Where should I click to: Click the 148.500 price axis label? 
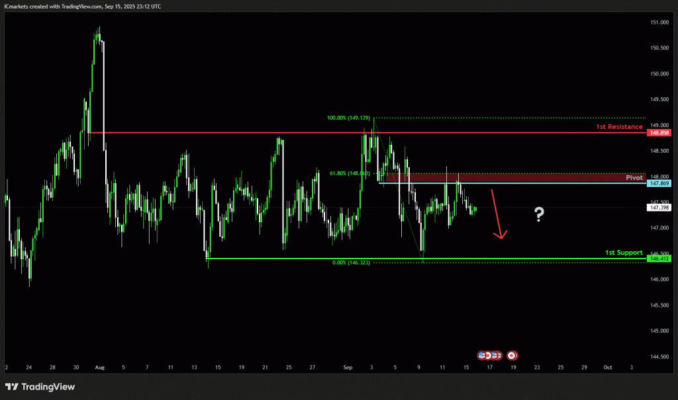pyautogui.click(x=659, y=151)
